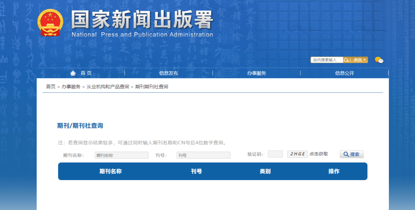Click 点击获取 to get new captcha

[x=319, y=154]
